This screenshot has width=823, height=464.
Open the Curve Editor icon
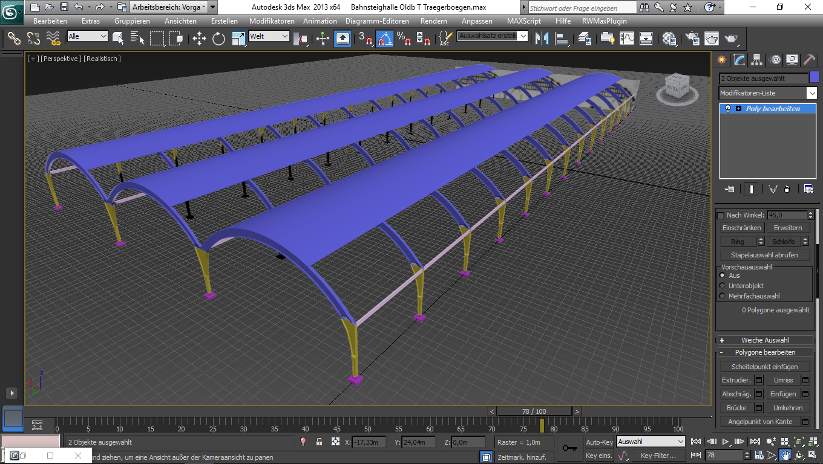click(627, 39)
